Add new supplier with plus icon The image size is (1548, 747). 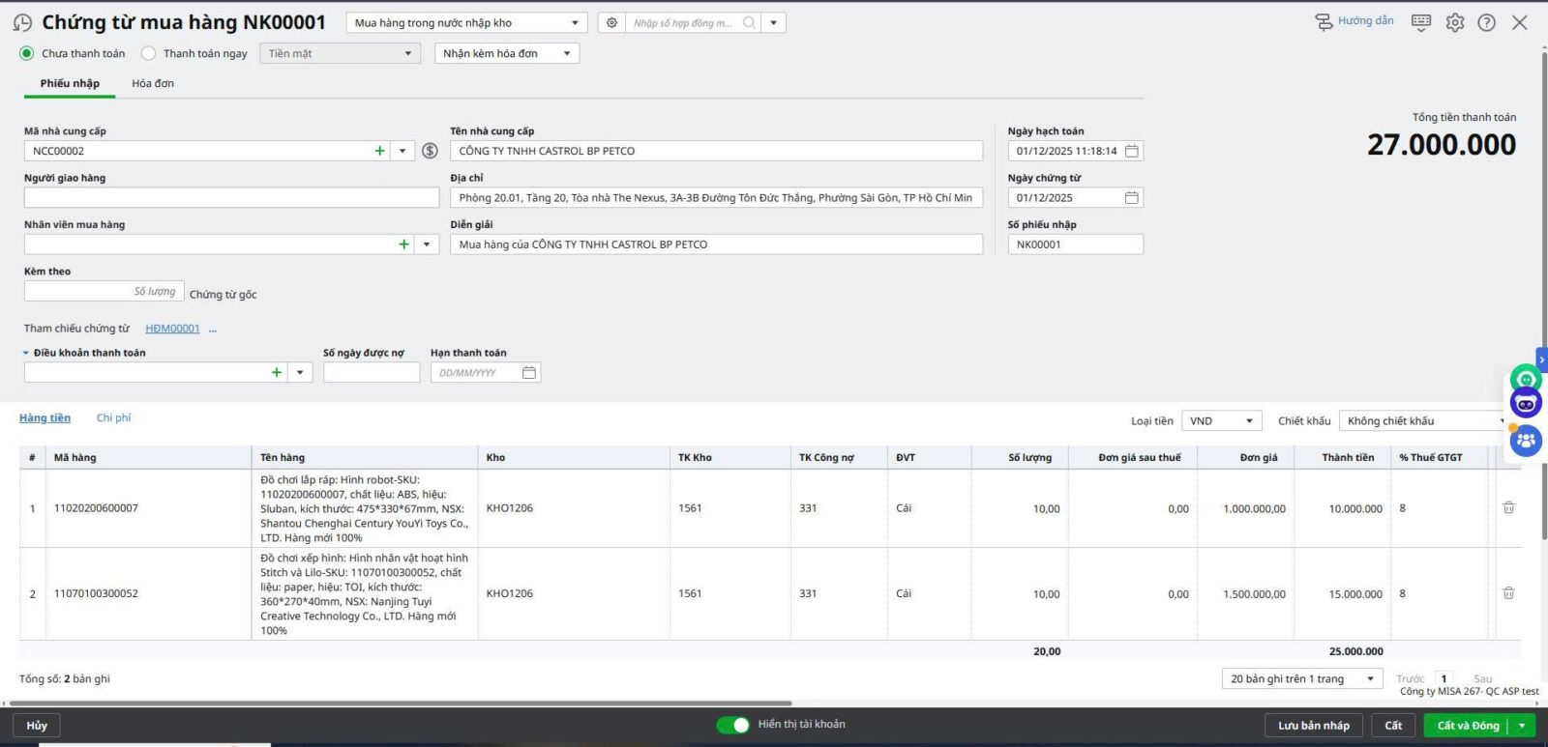379,151
